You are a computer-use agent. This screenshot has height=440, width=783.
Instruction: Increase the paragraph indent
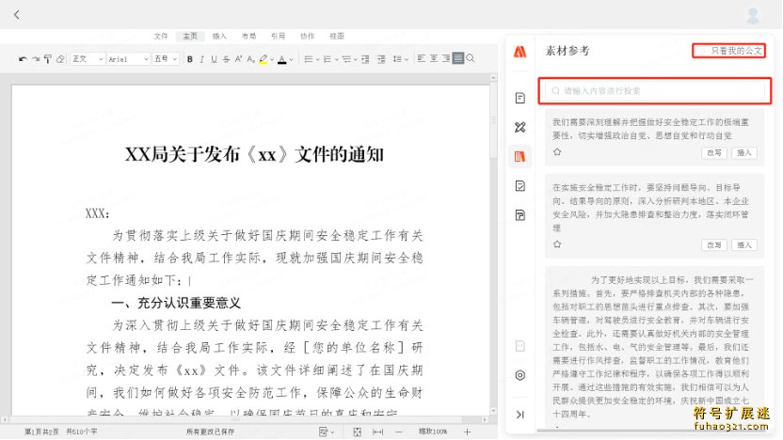coord(381,59)
